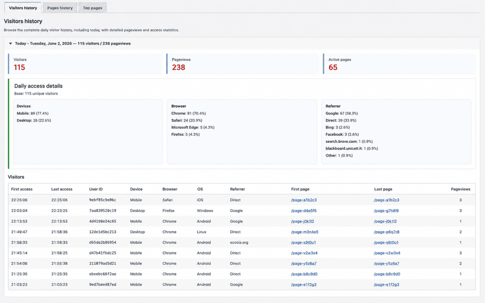485x303 pixels.
Task: Select user ID 211079ad5d21
Action: click(x=103, y=264)
